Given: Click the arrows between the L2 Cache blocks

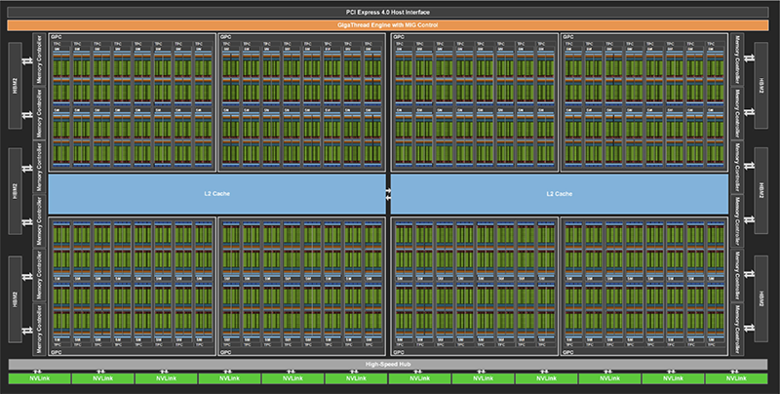Looking at the screenshot, I should (x=390, y=193).
